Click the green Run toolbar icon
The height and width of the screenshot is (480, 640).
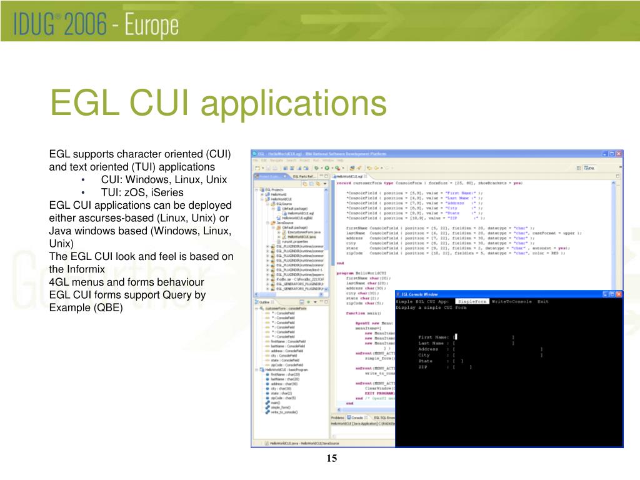point(327,167)
